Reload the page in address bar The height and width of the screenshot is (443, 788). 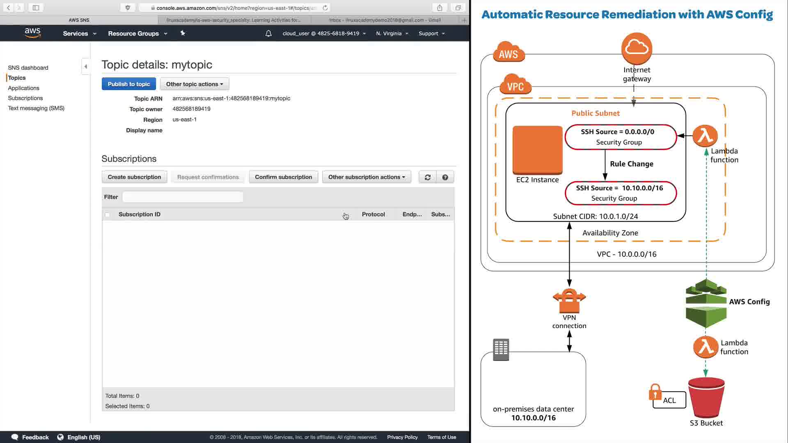(x=325, y=8)
